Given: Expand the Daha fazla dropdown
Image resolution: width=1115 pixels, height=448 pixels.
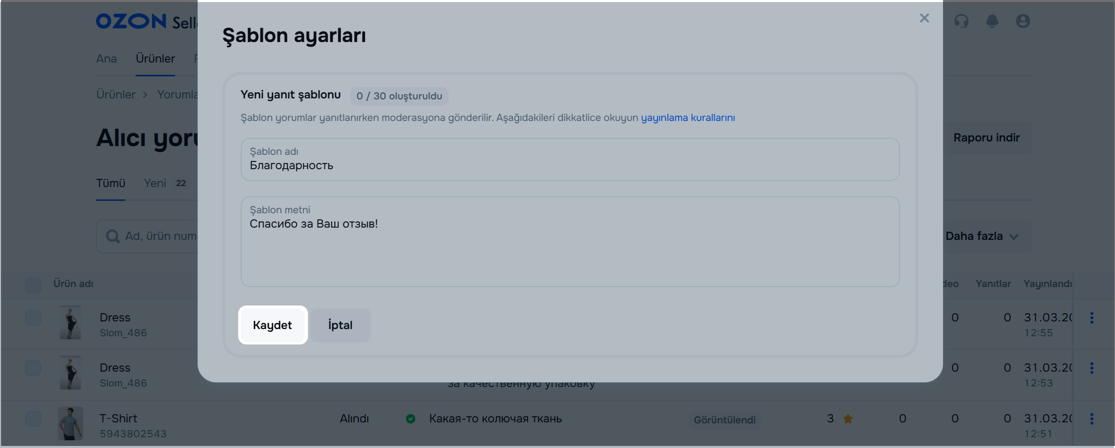Looking at the screenshot, I should pos(982,236).
